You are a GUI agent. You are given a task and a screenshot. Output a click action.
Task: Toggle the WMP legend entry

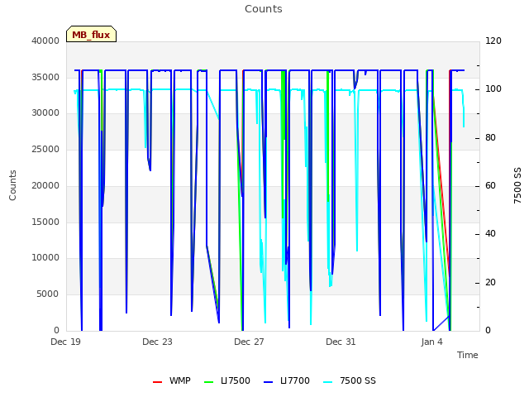[x=172, y=380]
